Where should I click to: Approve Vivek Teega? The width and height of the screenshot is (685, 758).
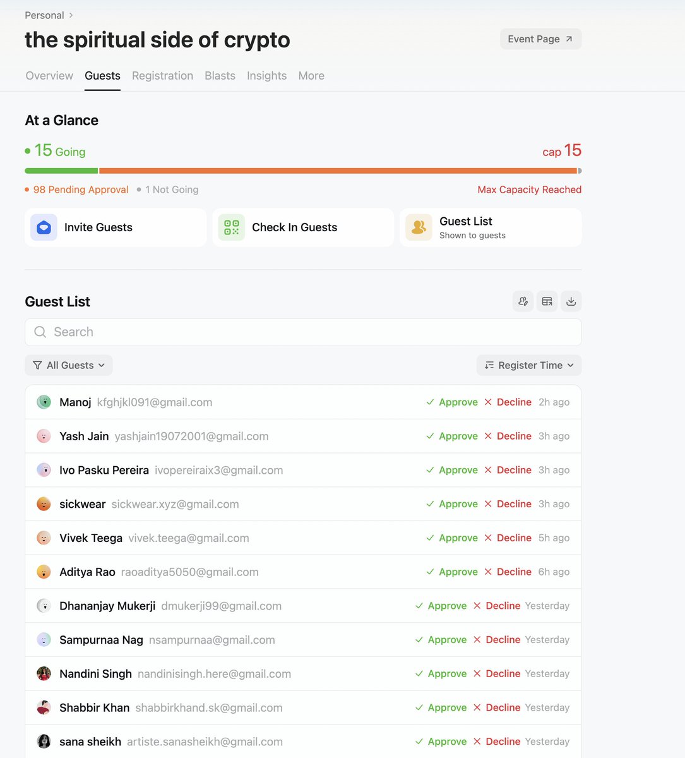(x=452, y=538)
